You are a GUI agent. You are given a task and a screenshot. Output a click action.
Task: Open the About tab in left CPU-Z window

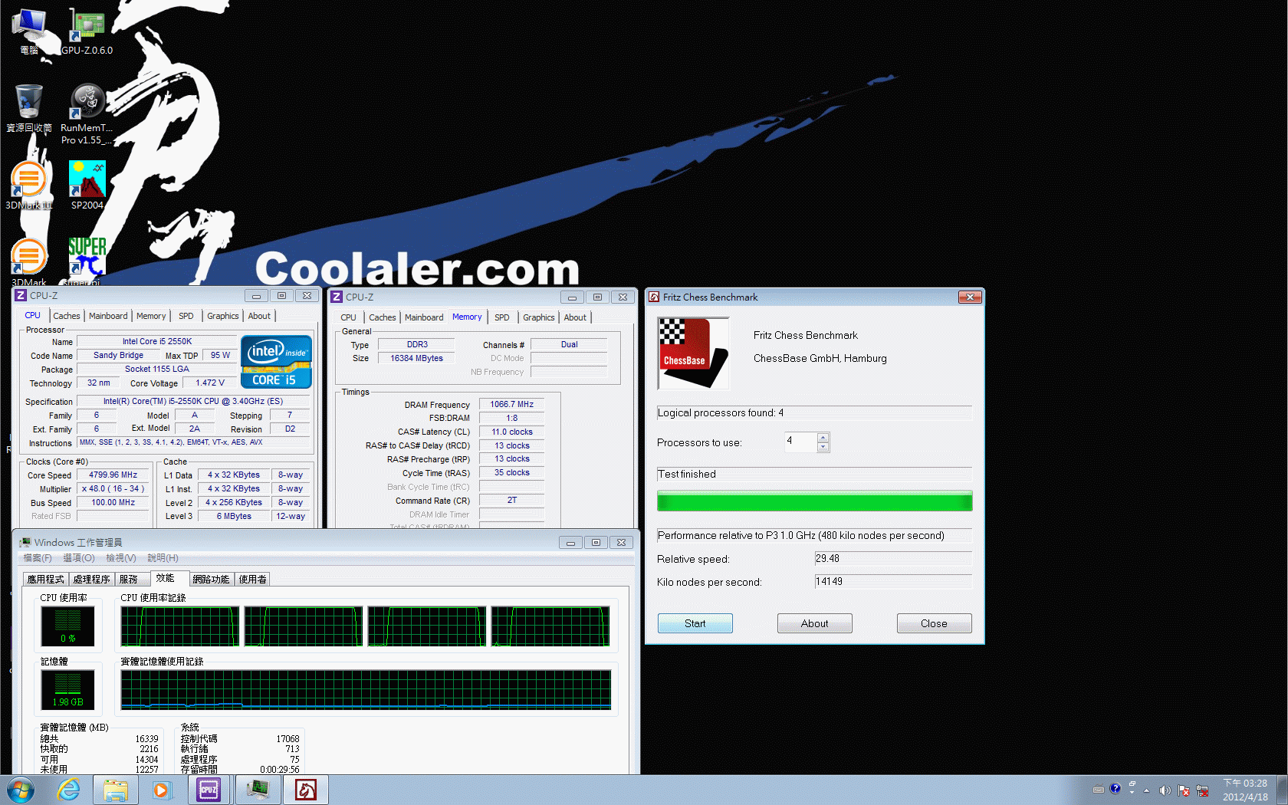point(259,316)
